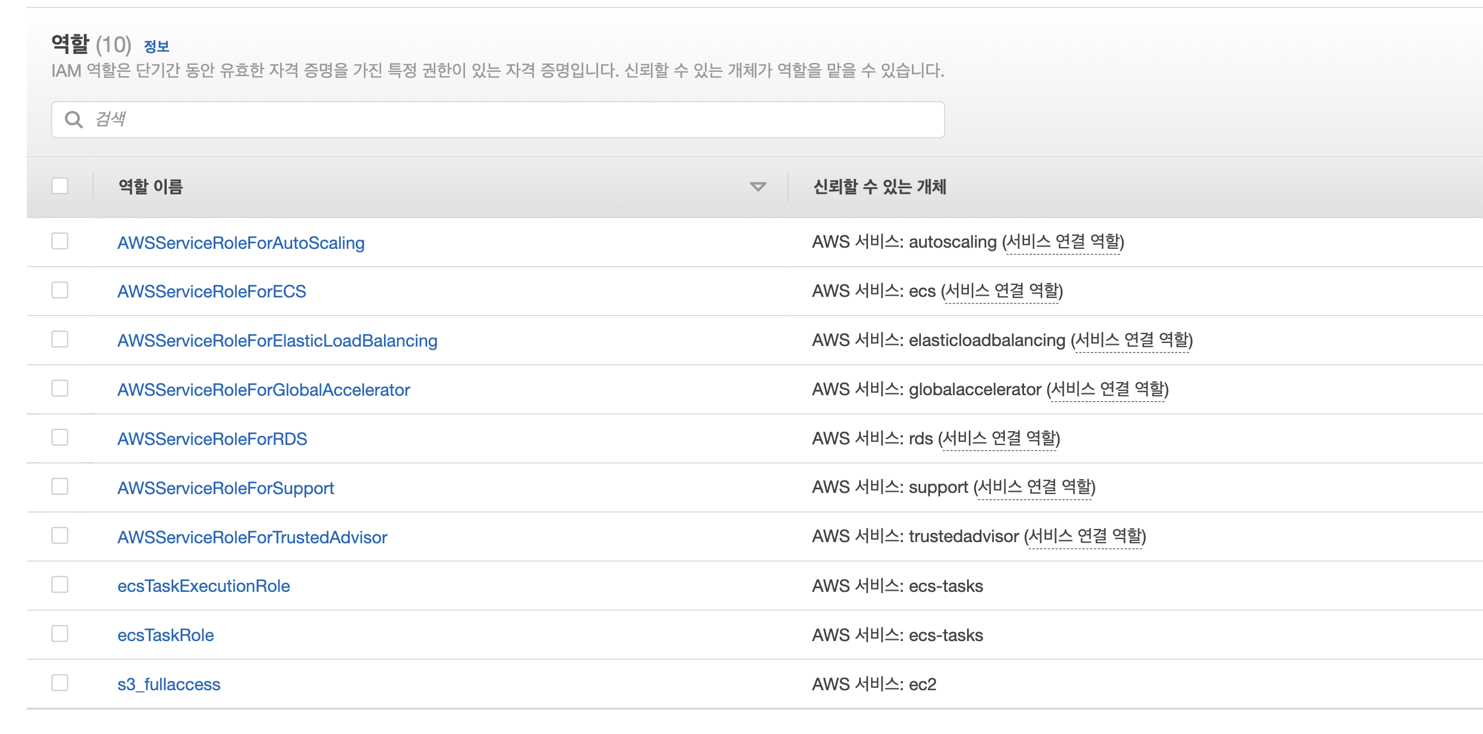Open AWSServiceRoleForGlobalAccelerator role
Viewport: 1483px width, 734px height.
coord(263,390)
